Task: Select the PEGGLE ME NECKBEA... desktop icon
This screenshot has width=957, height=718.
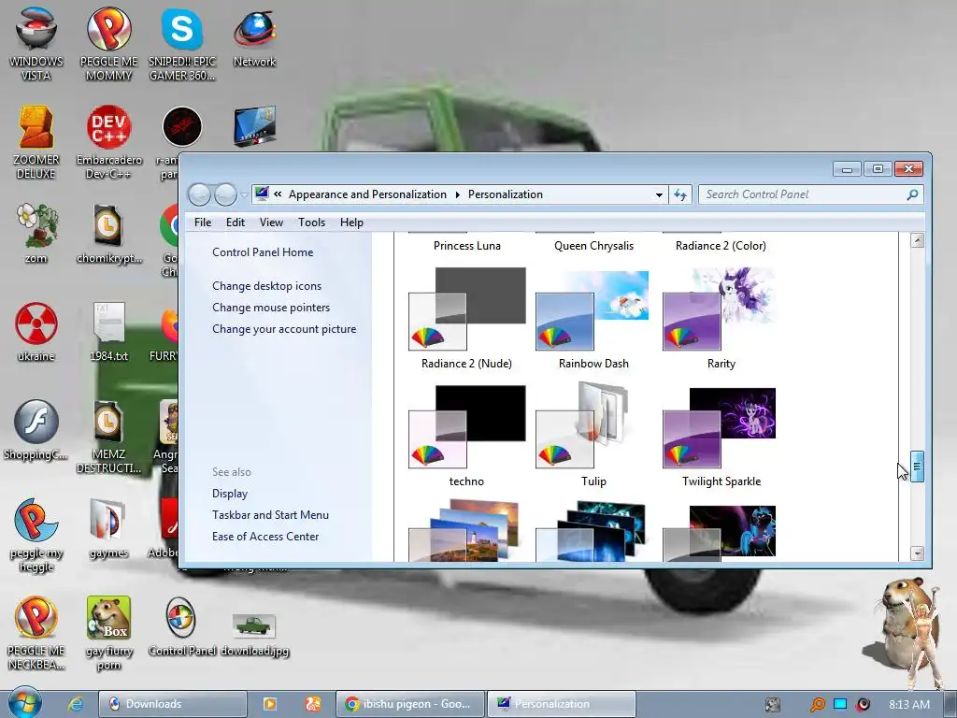Action: tap(36, 633)
